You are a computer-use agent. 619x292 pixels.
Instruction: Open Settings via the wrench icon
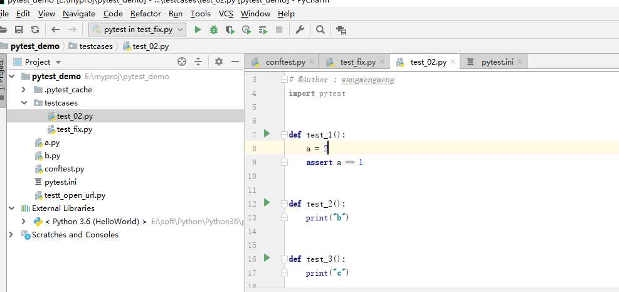(x=300, y=30)
